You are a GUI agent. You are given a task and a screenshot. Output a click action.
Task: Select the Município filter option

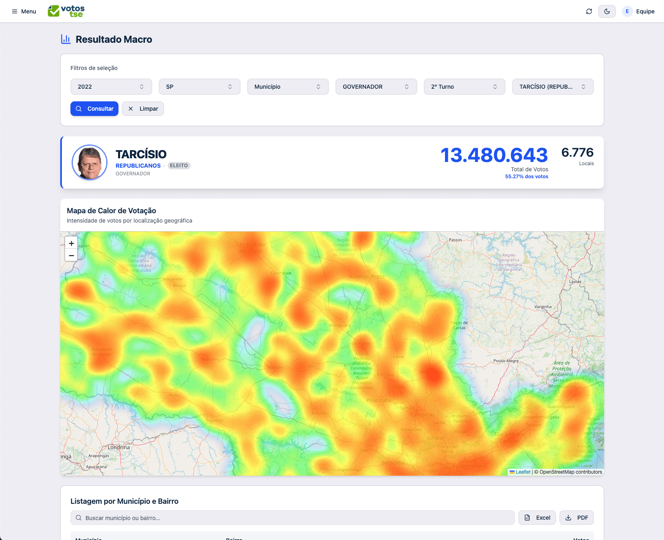pos(287,87)
